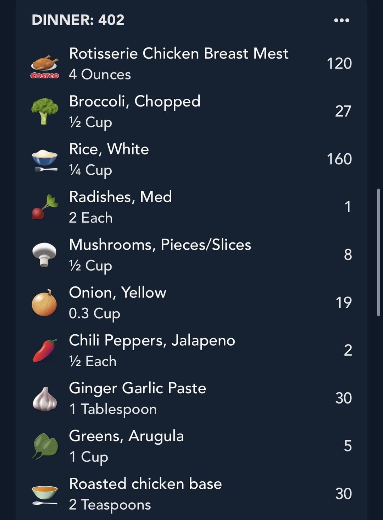Screen dimensions: 383x520
Task: Open the Rotisserie Chicken Breast Mest entry
Action: pos(191,64)
